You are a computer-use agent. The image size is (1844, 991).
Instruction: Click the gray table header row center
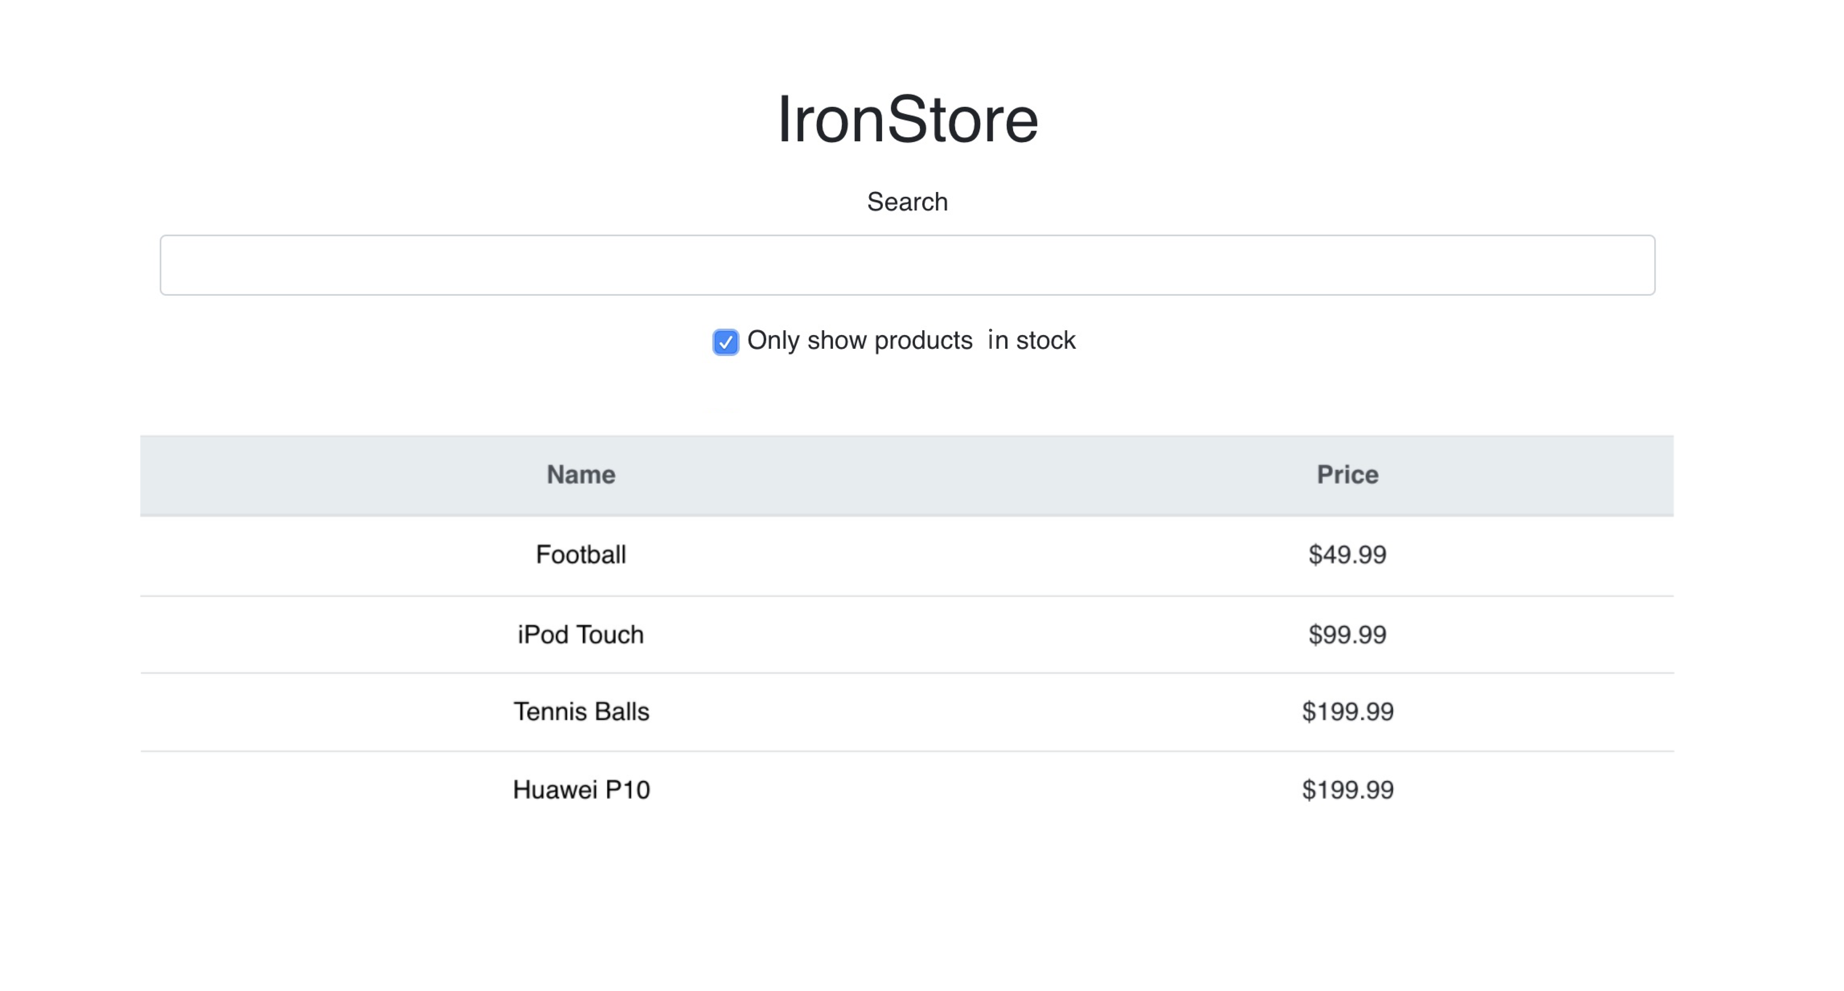pyautogui.click(x=907, y=475)
